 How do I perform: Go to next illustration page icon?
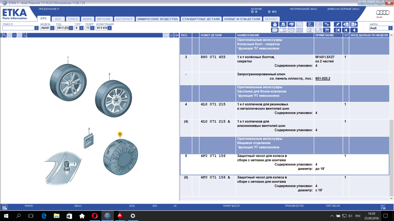click(354, 24)
